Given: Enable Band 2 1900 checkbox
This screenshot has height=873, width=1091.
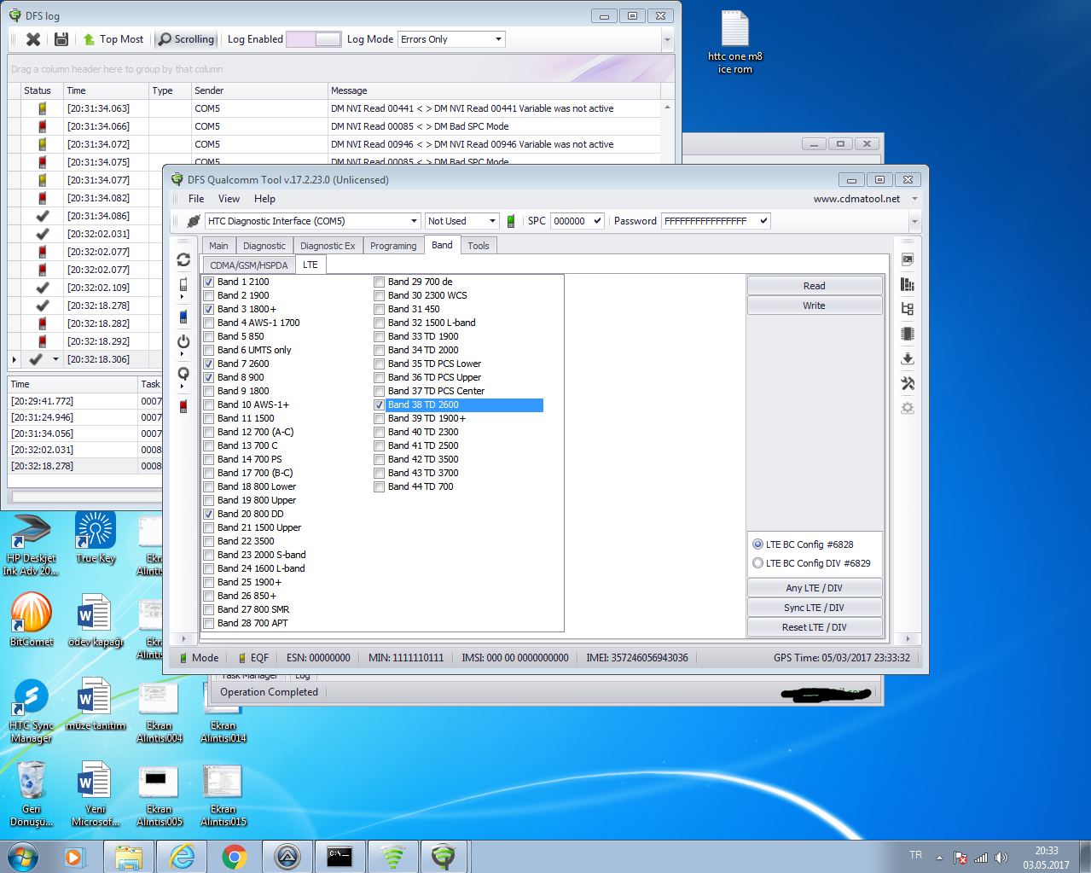Looking at the screenshot, I should coord(209,295).
